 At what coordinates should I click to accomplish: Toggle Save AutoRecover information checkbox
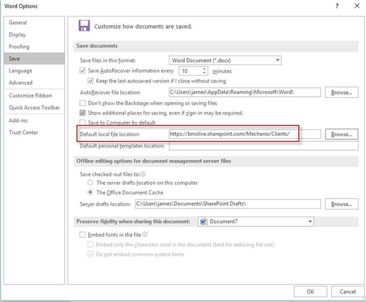point(82,70)
